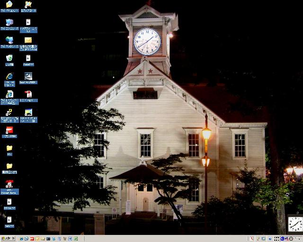Click the round clock icon in system tray
Screen dimensions: 303x242
click(291, 239)
